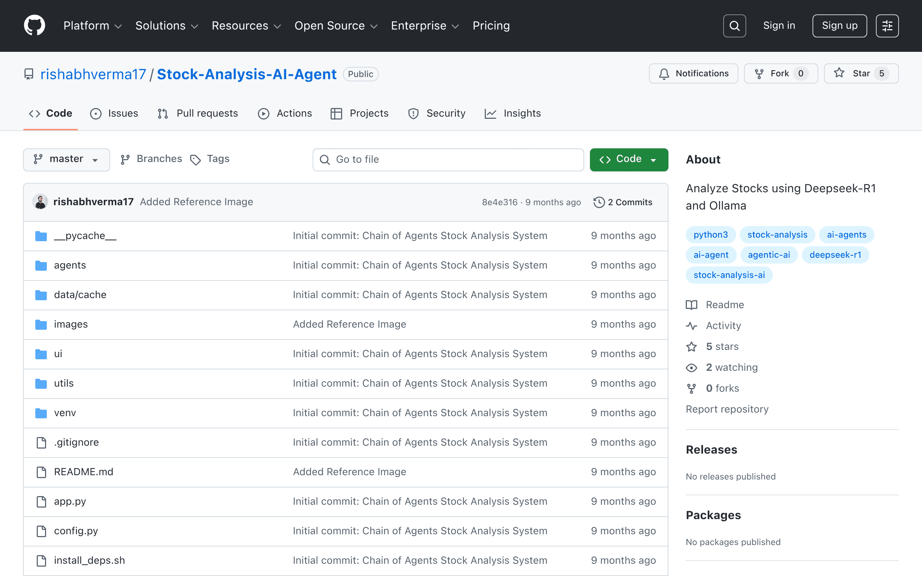Switch to the Insights tab
This screenshot has width=922, height=576.
[x=513, y=113]
